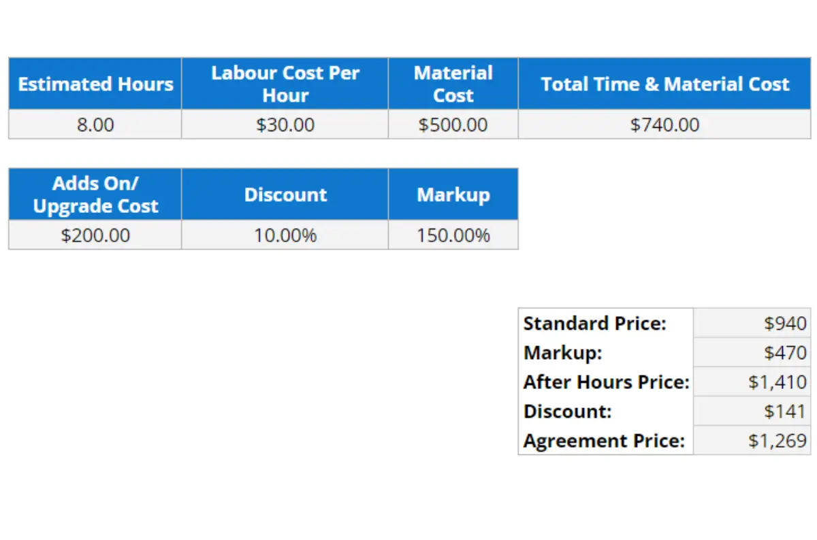This screenshot has height=540, width=817.
Task: Click the blue Markup header cell
Action: 453,195
